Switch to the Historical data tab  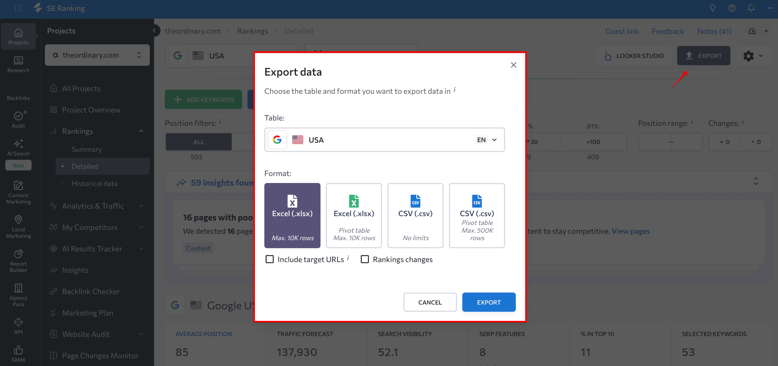95,183
